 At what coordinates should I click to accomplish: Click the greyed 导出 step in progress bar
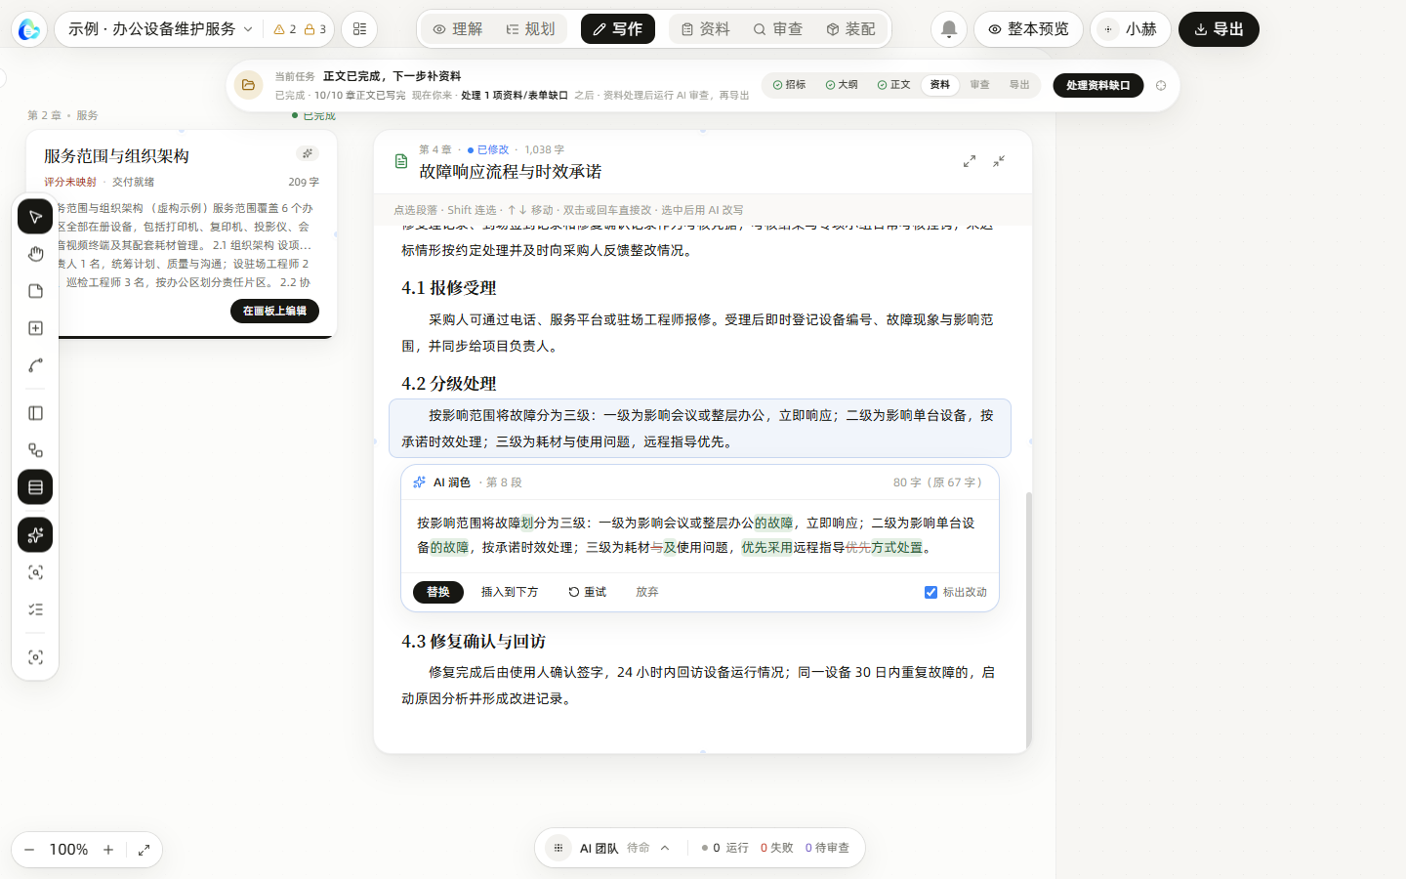1019,85
